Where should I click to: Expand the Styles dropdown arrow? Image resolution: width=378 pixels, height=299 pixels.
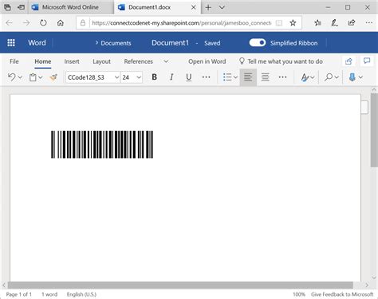[313, 77]
